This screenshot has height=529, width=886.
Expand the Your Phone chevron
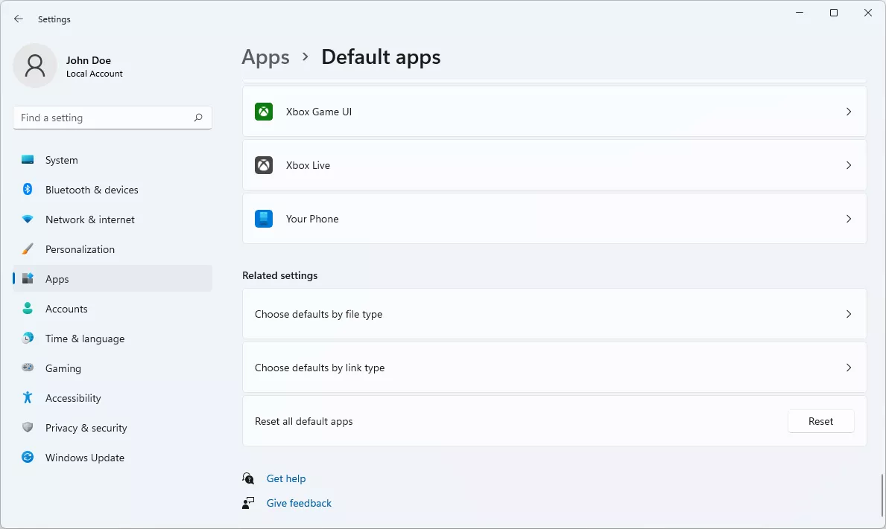pyautogui.click(x=849, y=219)
